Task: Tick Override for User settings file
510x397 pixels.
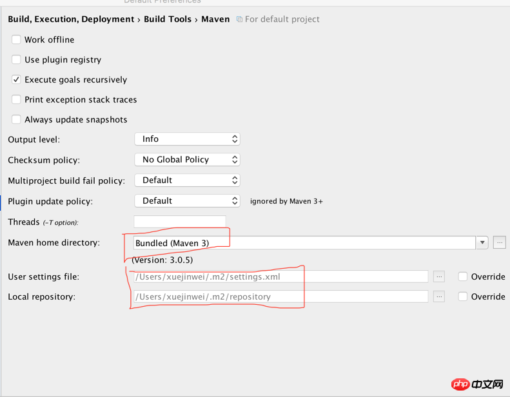Action: [x=463, y=276]
